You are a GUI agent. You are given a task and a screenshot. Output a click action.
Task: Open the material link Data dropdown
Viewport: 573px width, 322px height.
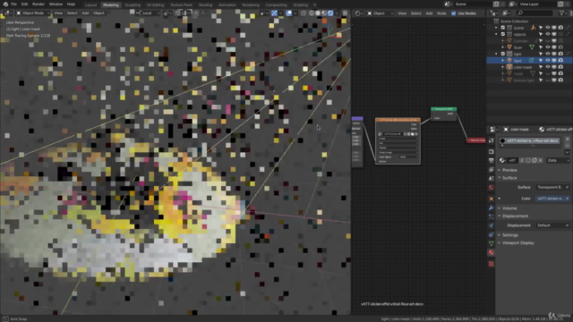point(558,160)
